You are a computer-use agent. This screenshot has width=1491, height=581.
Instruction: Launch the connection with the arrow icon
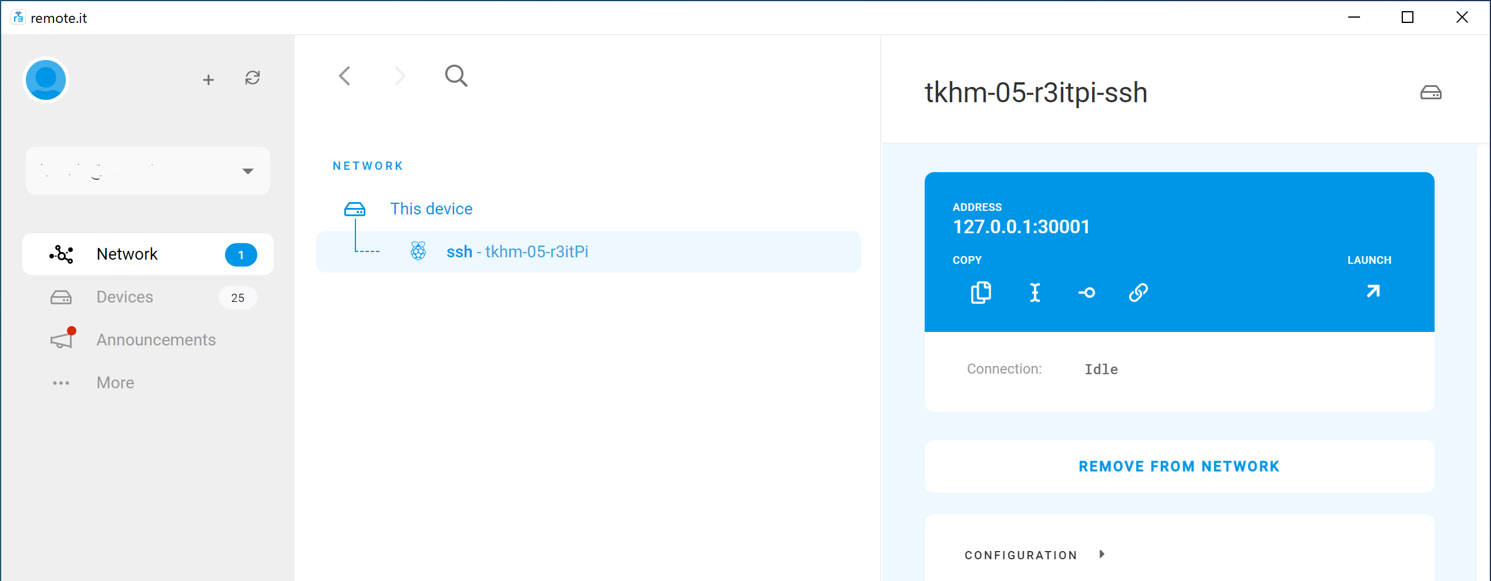1373,291
